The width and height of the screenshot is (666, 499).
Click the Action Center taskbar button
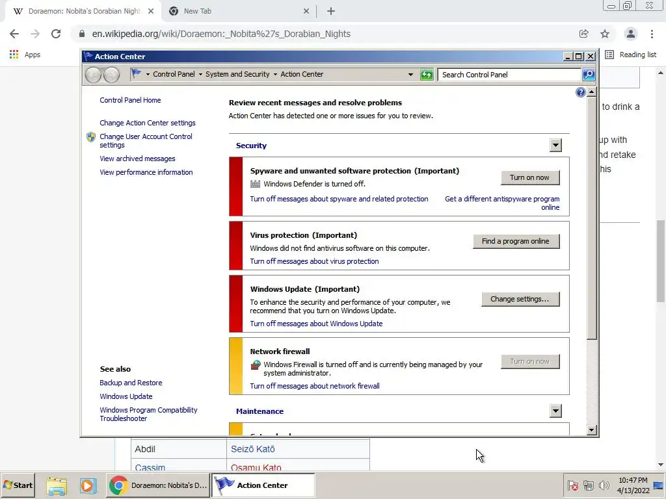263,485
